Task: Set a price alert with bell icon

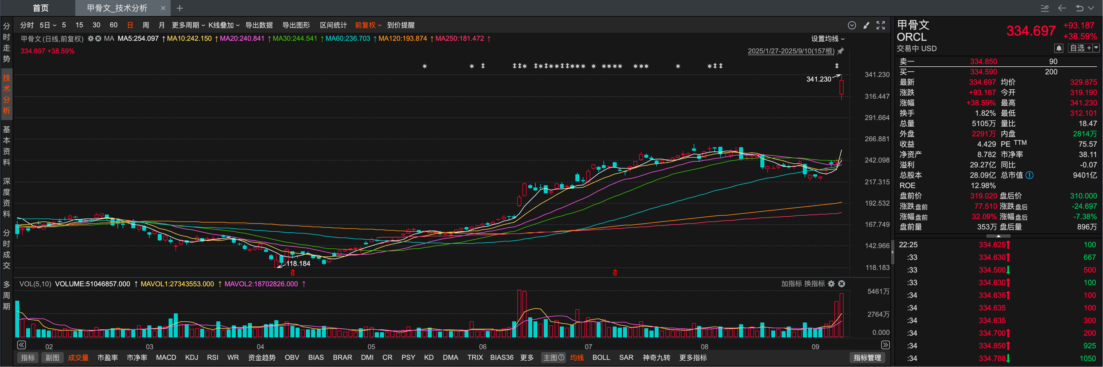Action: click(x=1059, y=48)
